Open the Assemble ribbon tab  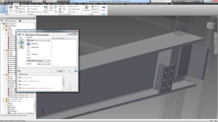click(x=9, y=4)
